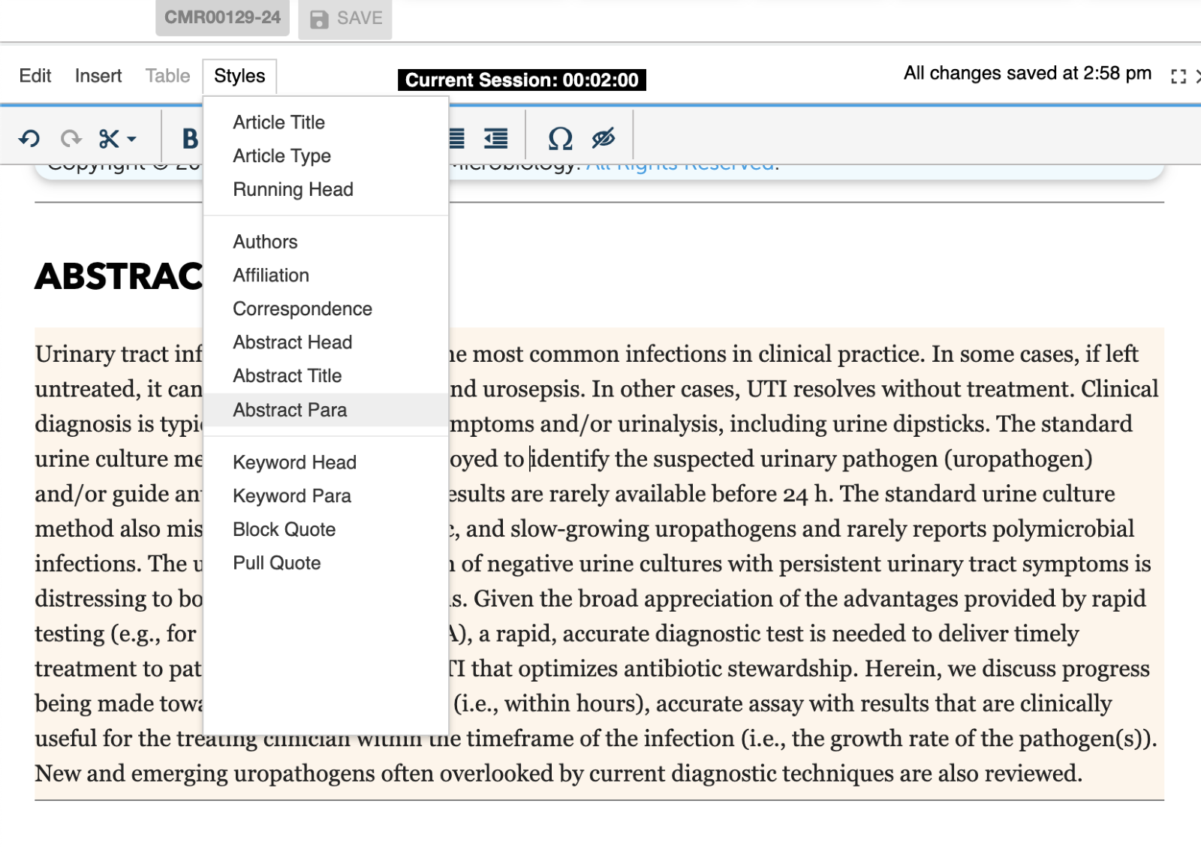Toggle bold formatting with B icon

(x=190, y=138)
